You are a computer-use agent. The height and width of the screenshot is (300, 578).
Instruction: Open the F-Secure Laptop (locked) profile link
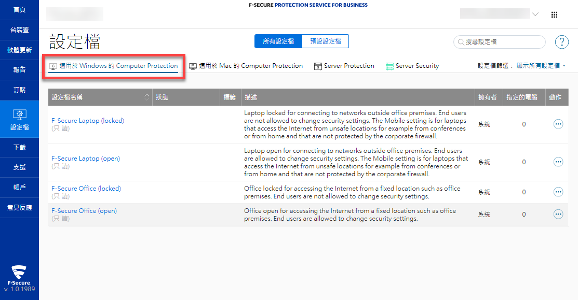(88, 121)
